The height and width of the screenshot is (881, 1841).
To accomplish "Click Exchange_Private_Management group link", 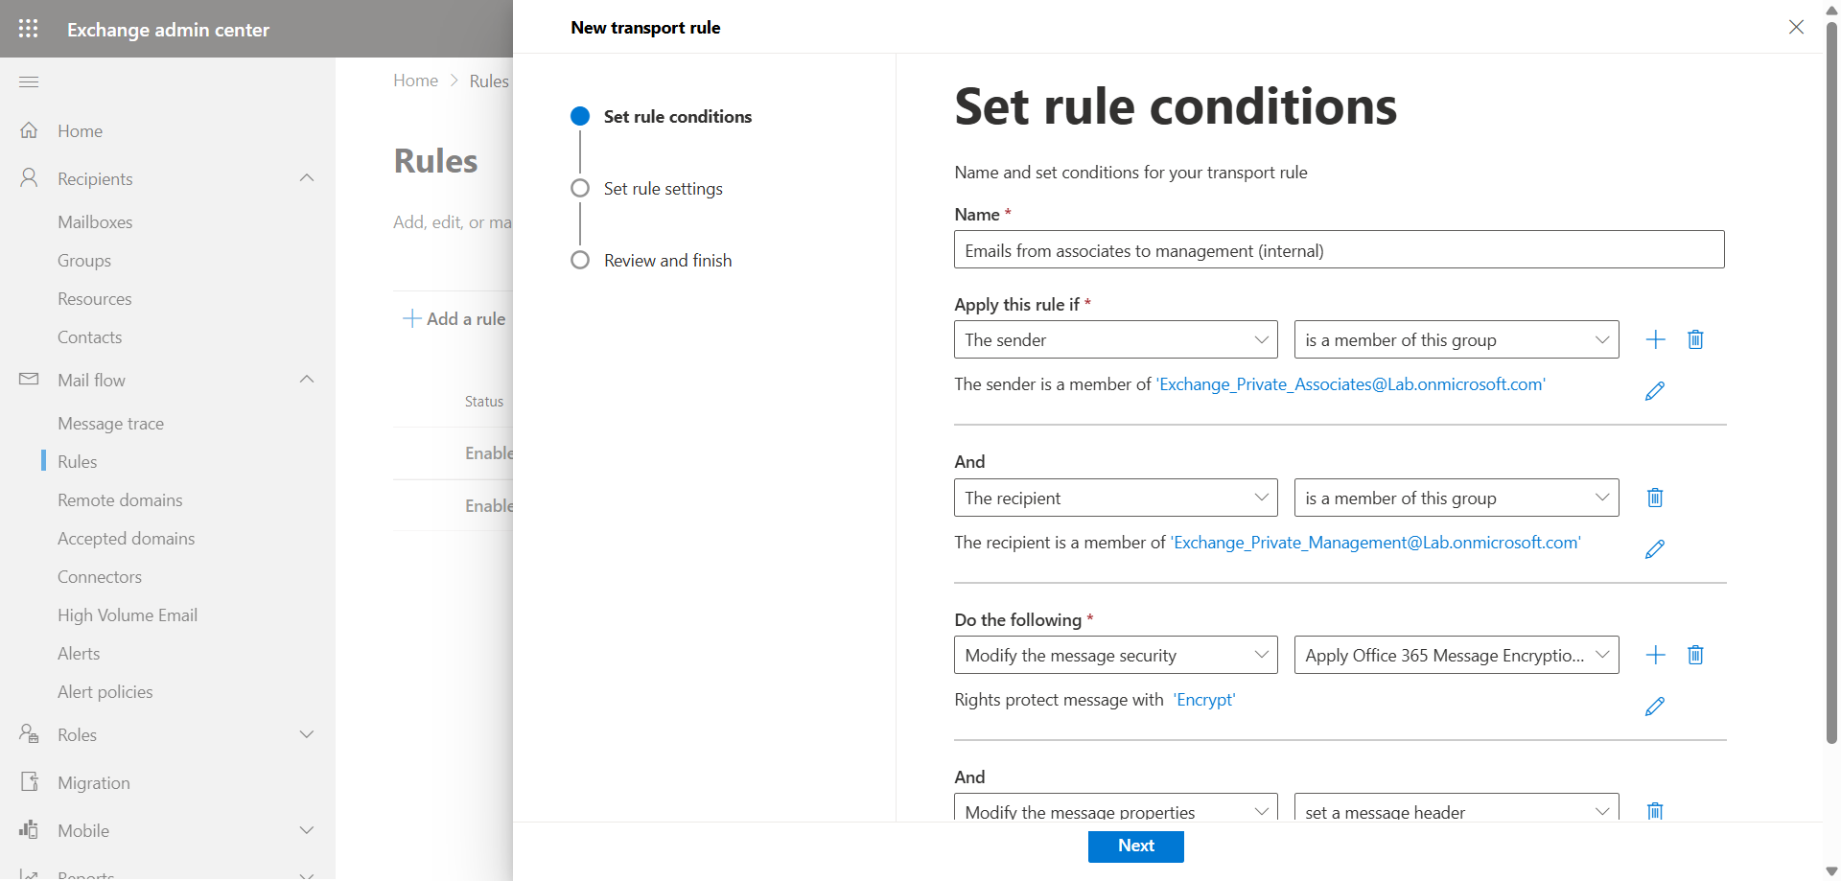I will [x=1375, y=542].
